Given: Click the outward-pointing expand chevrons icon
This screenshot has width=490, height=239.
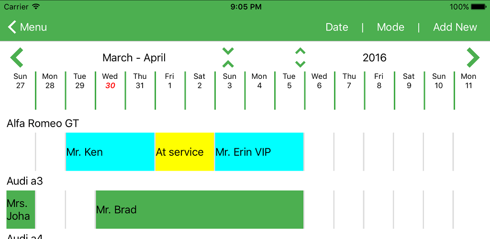Looking at the screenshot, I should pyautogui.click(x=301, y=57).
